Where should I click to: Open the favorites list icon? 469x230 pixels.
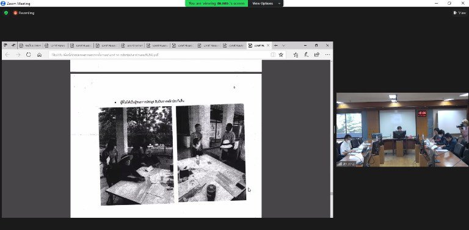pyautogui.click(x=296, y=55)
